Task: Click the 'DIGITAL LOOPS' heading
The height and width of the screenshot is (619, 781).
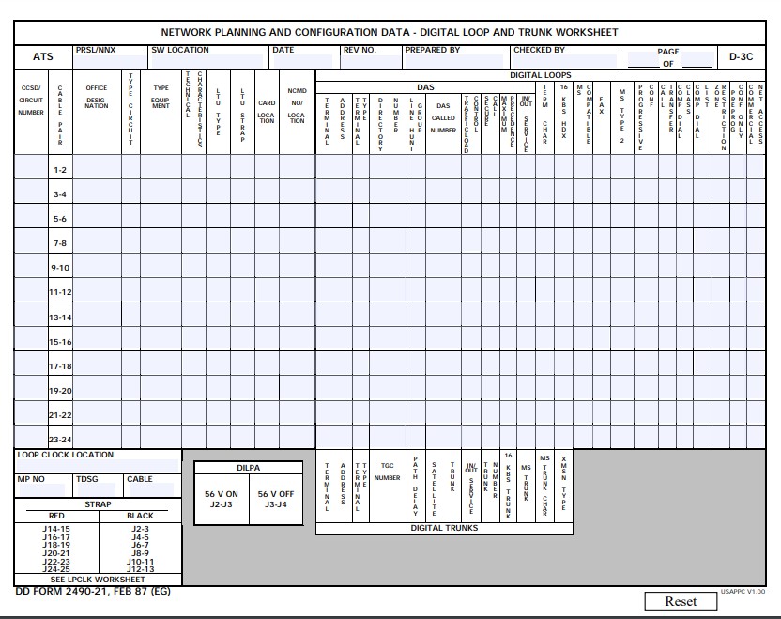Action: point(541,75)
